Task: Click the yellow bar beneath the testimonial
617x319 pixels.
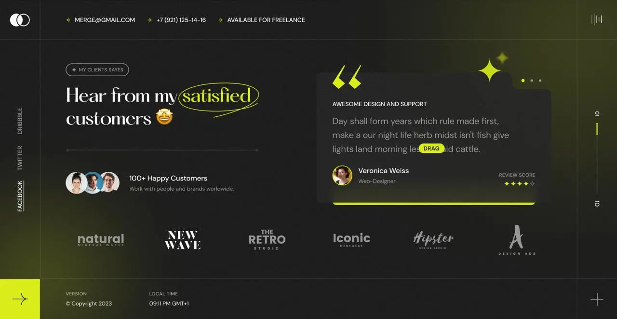Action: tap(434, 204)
